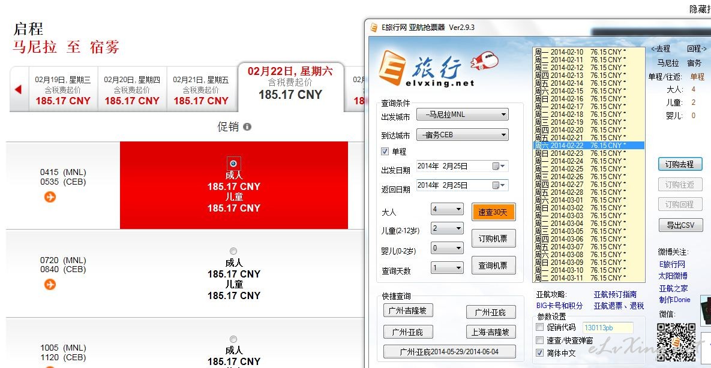The height and width of the screenshot is (368, 711).
Task: Open the 到达城市 宿务CEB dropdown
Action: point(463,135)
